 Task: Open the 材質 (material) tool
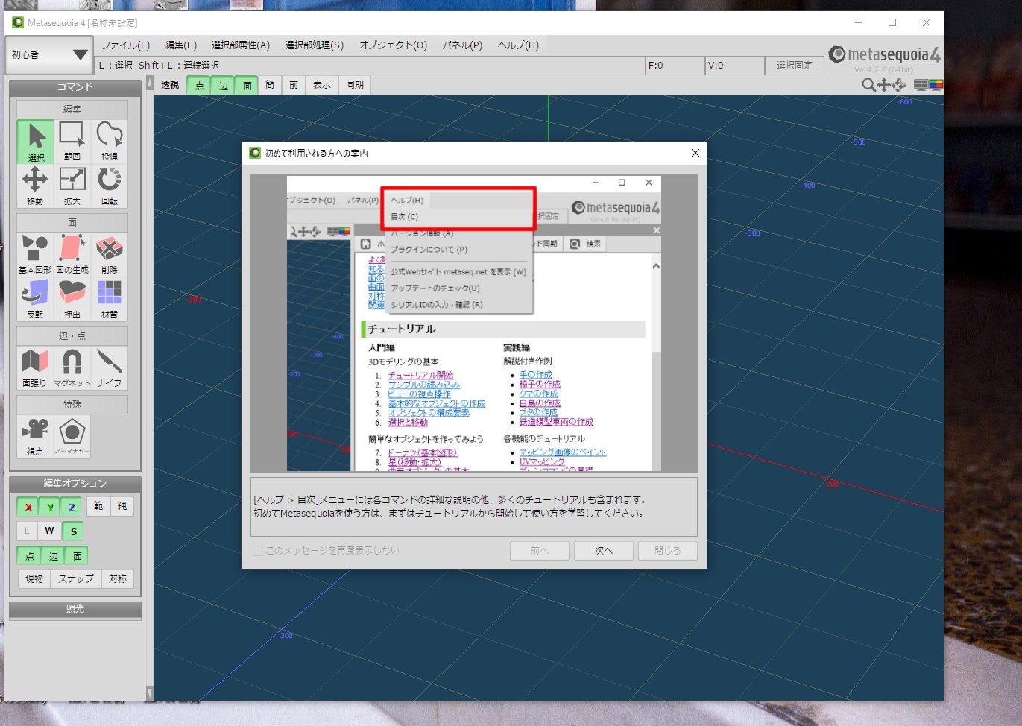point(110,299)
